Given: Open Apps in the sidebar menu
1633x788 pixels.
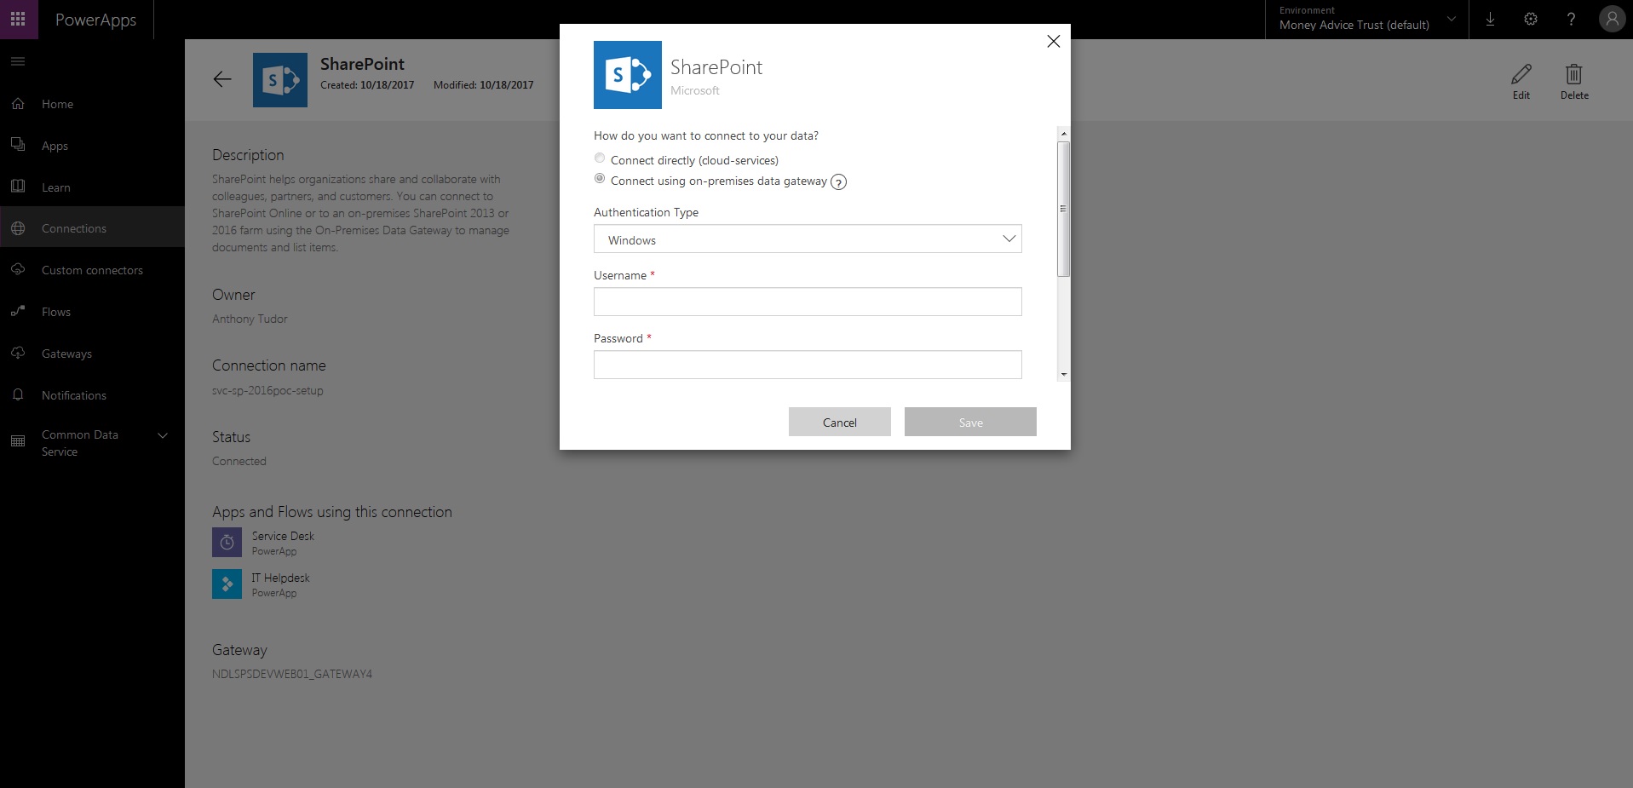Looking at the screenshot, I should (x=55, y=146).
